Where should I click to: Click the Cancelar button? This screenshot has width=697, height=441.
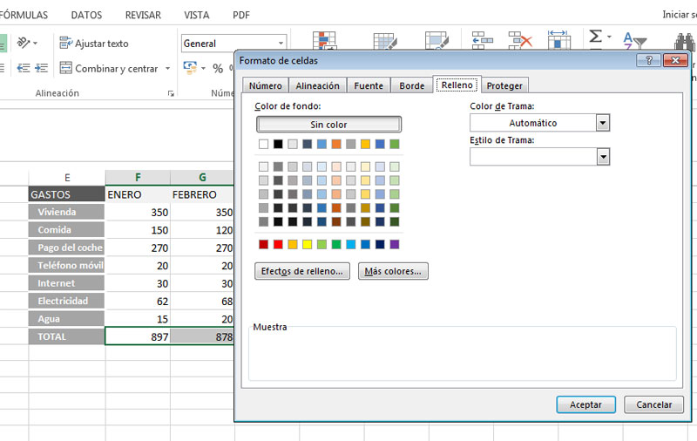(x=654, y=404)
